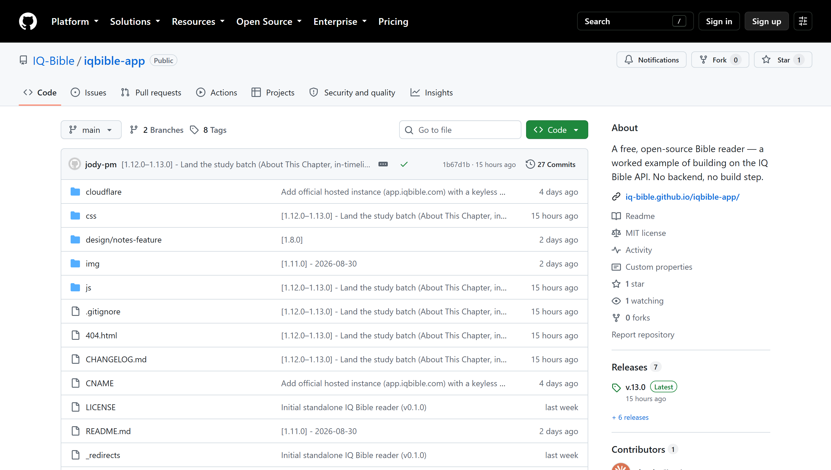
Task: Click the Sign in button
Action: (719, 21)
